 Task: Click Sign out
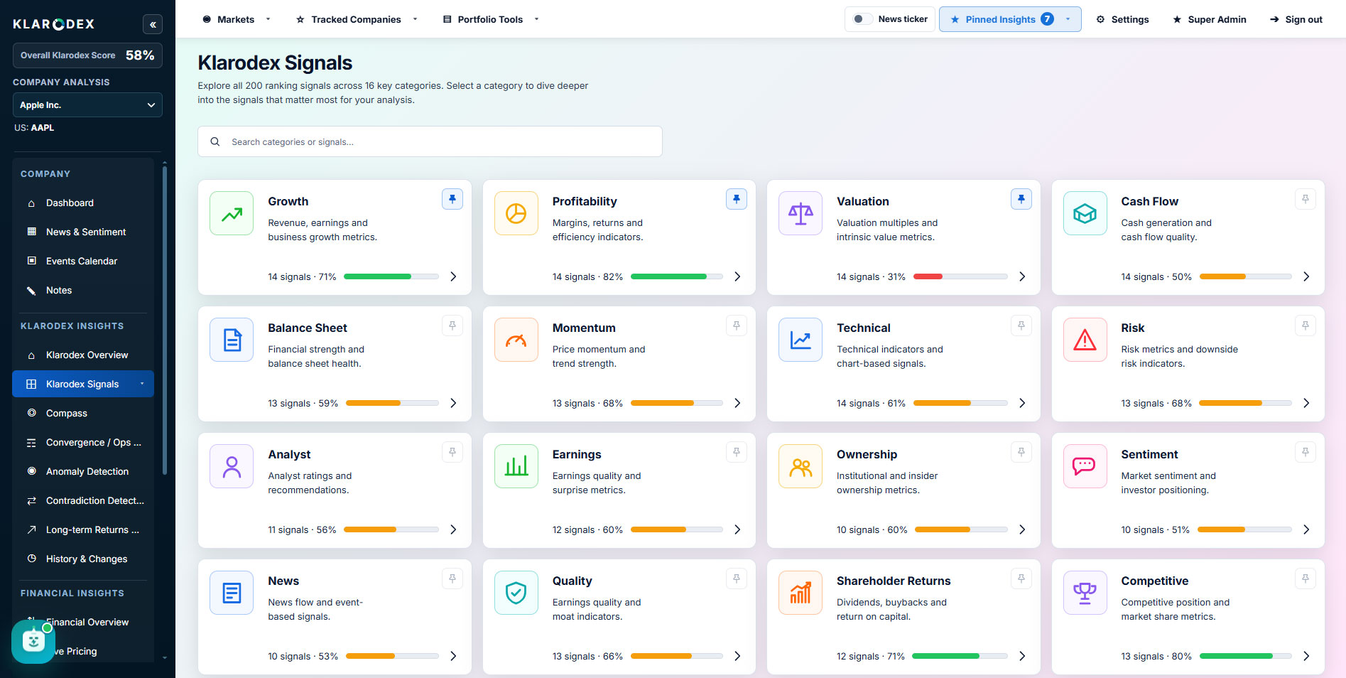tap(1296, 19)
